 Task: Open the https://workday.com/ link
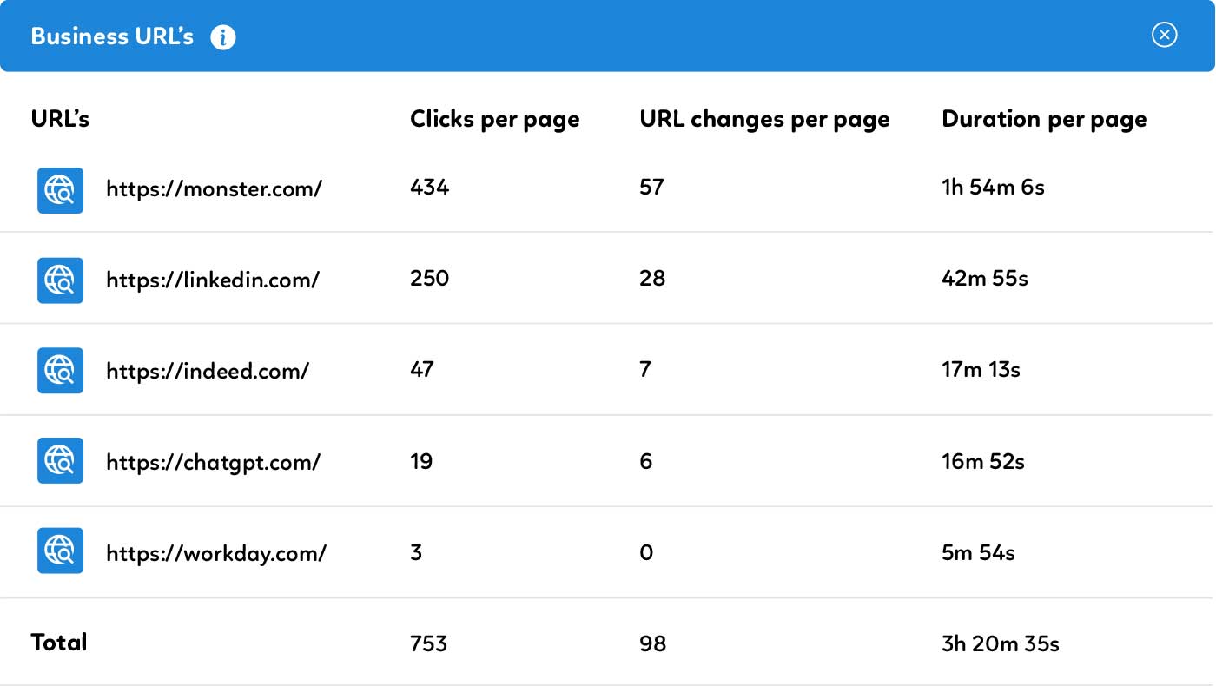(x=216, y=553)
